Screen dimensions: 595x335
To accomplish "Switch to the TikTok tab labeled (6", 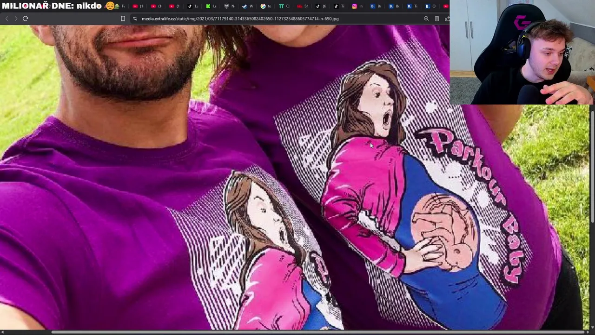I will [x=321, y=6].
